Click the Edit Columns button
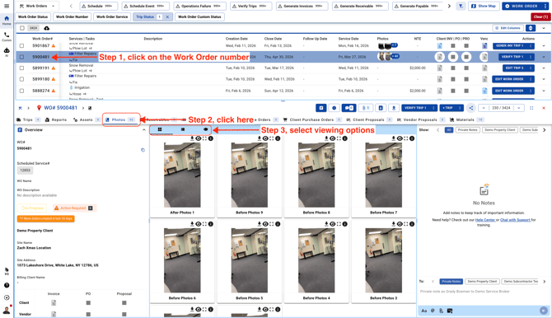 click(x=508, y=28)
